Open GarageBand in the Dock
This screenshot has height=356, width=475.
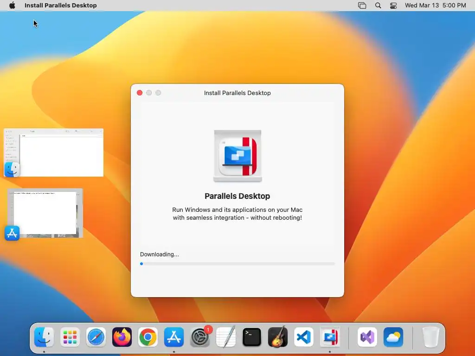click(278, 337)
